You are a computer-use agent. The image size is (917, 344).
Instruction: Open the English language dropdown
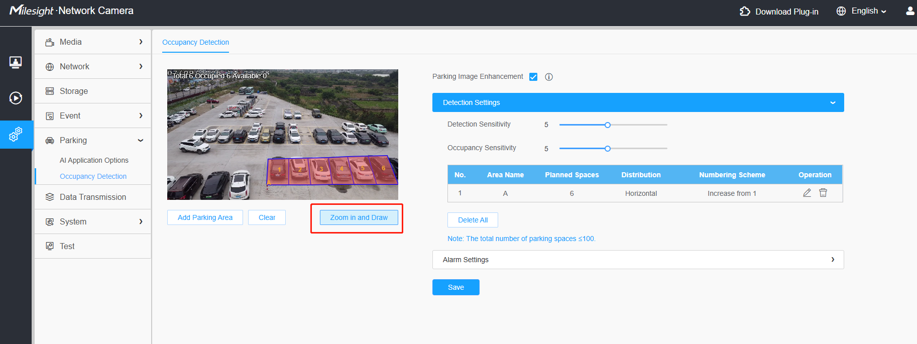coord(861,11)
